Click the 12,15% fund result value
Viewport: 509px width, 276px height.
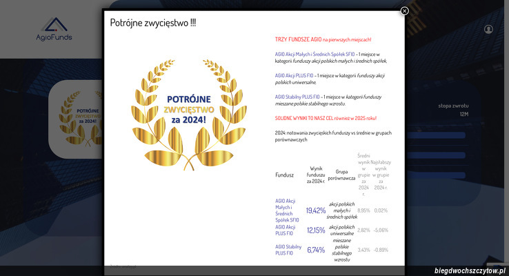(x=316, y=230)
